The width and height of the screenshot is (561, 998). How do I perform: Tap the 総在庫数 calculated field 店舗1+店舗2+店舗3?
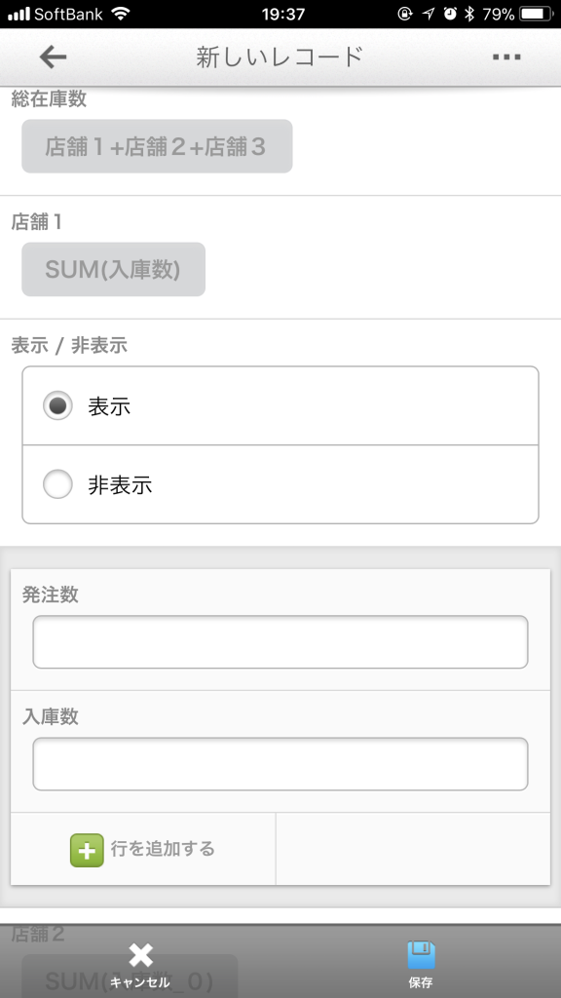(x=157, y=146)
